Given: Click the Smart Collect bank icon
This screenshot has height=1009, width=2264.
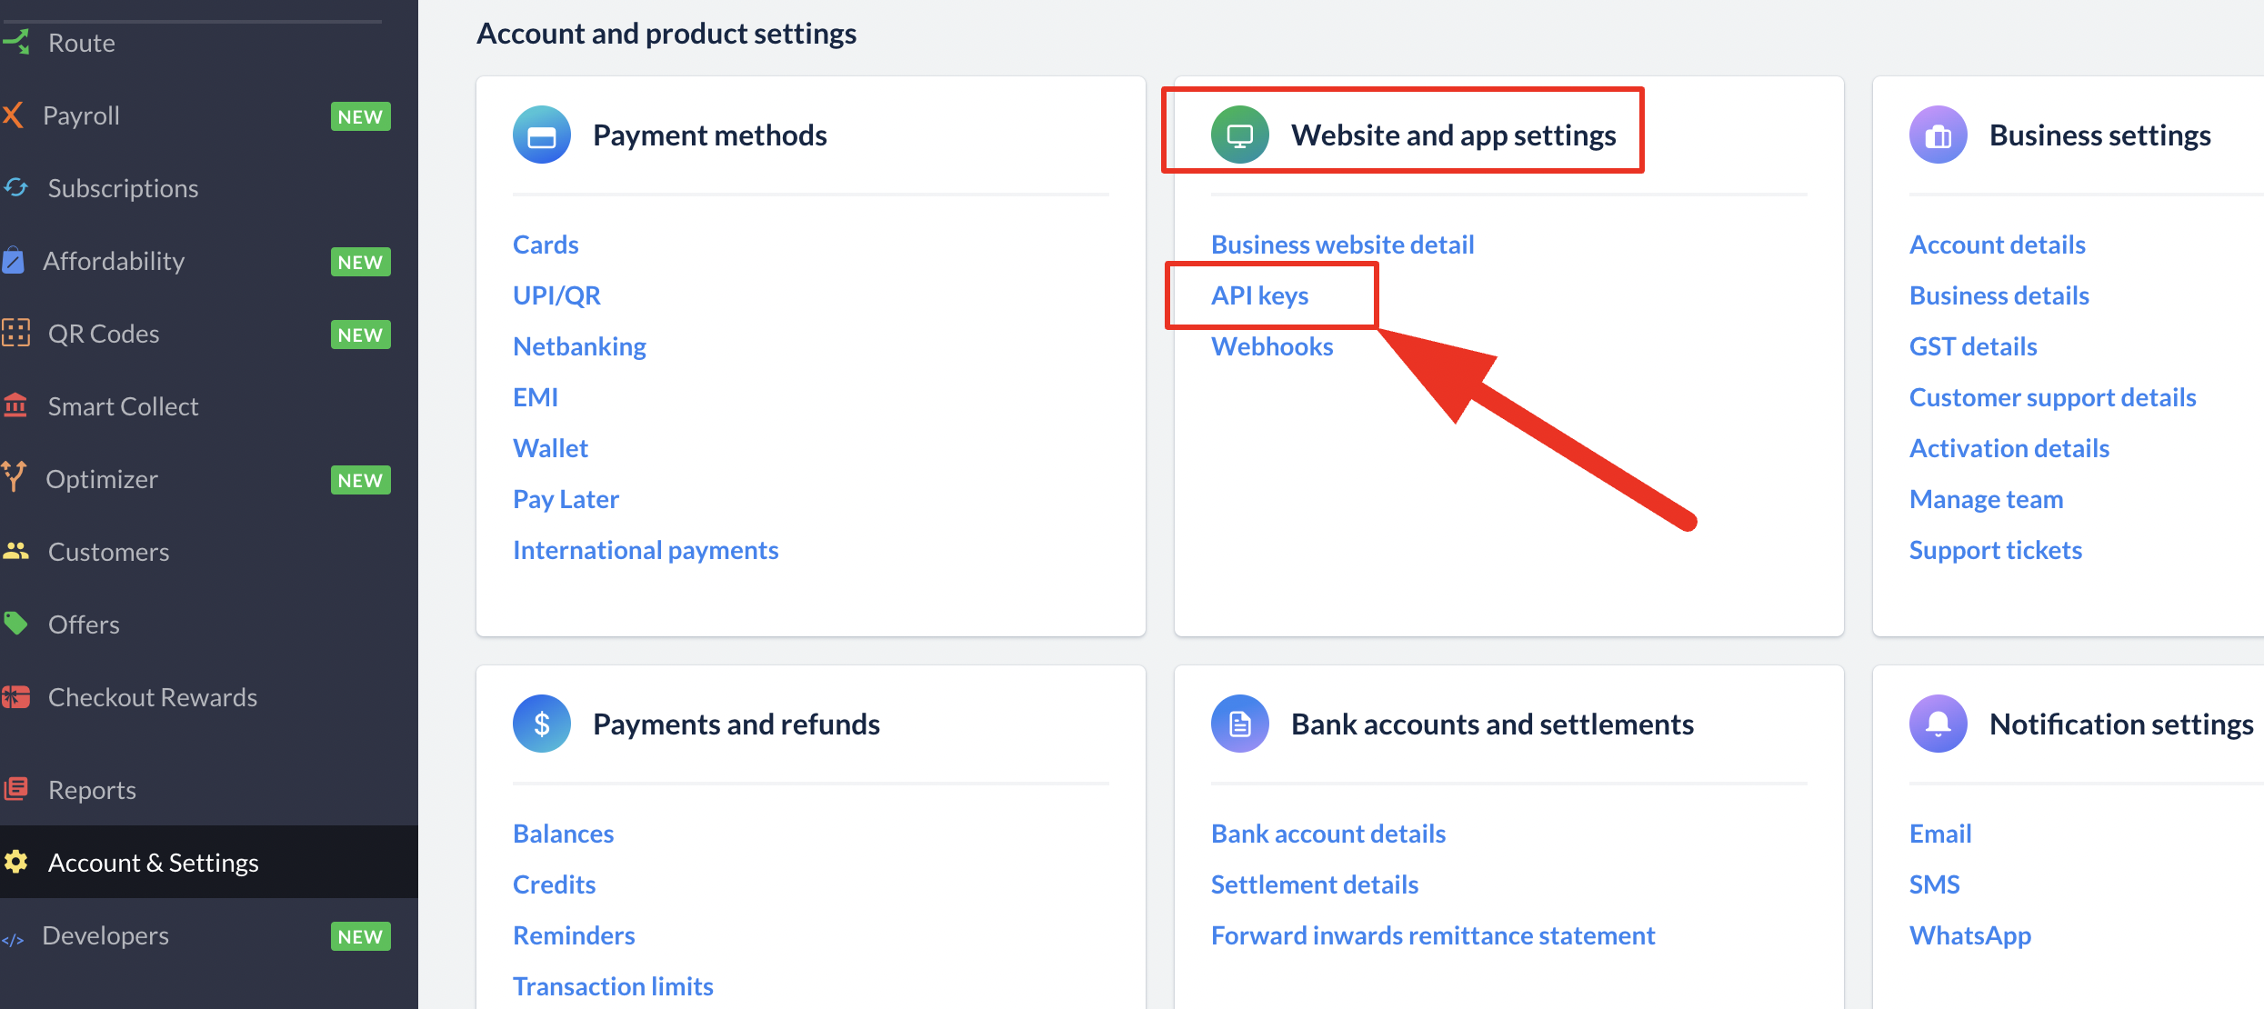Looking at the screenshot, I should click(x=15, y=405).
